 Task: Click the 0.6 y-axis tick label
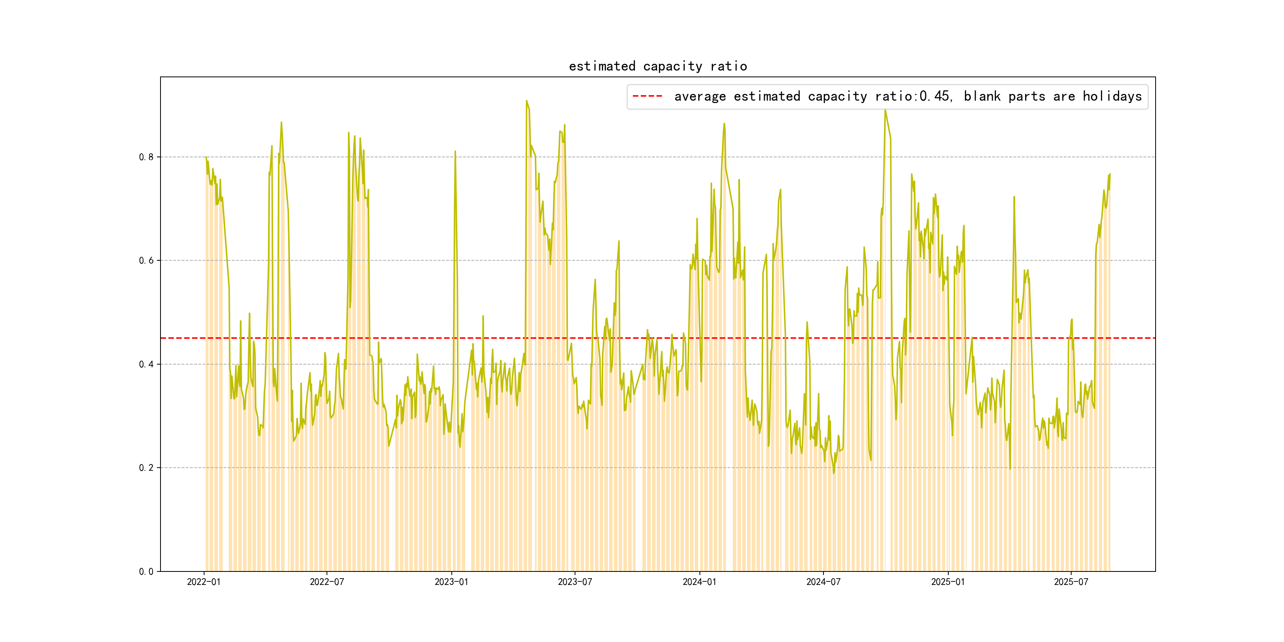[146, 260]
